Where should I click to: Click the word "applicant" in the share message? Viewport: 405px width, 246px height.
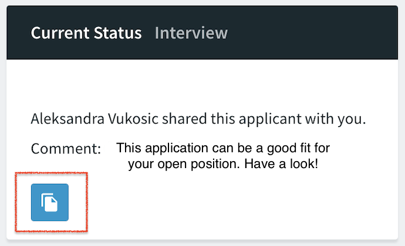tap(270, 119)
